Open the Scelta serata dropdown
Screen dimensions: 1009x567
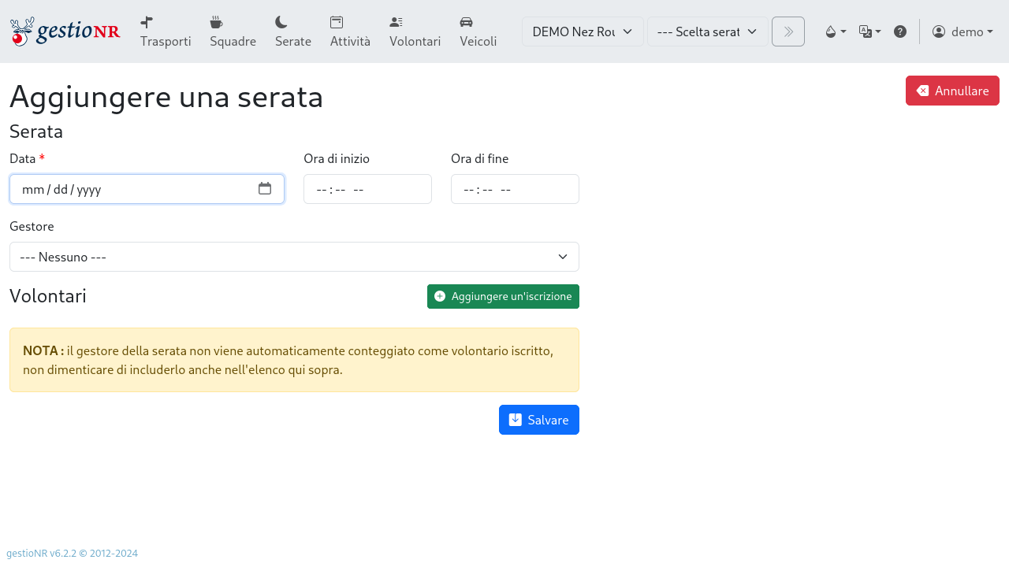coord(707,31)
